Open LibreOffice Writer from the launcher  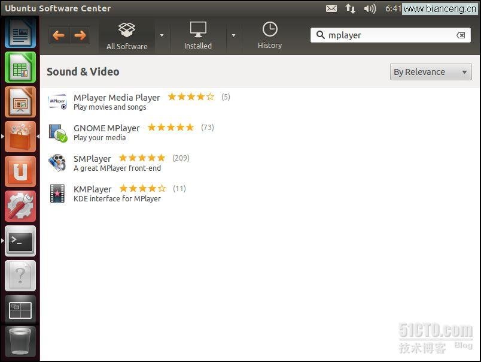click(20, 32)
